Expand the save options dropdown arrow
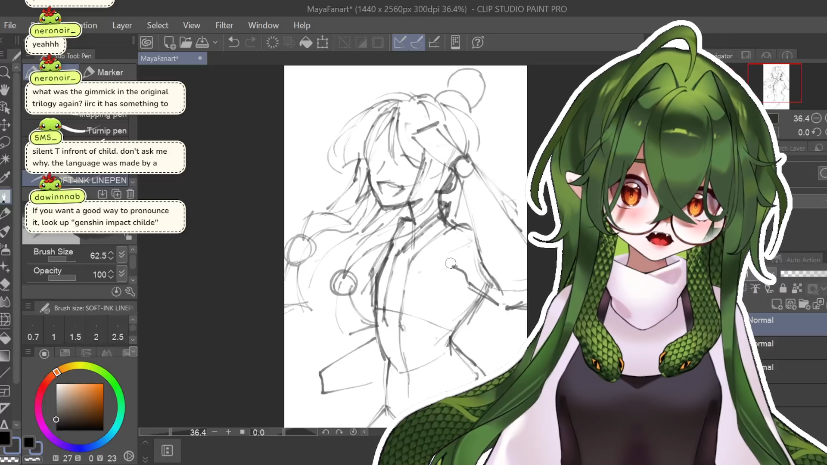Screen dimensions: 827x465 tap(215, 42)
